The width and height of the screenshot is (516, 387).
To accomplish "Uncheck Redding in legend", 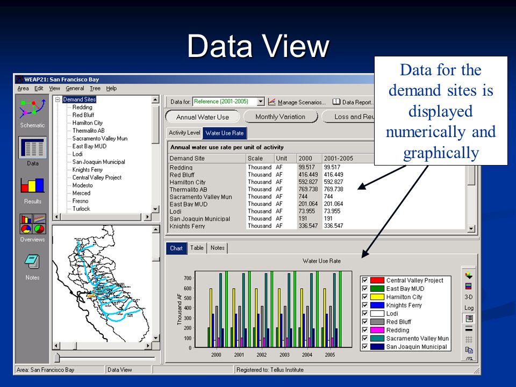I will 364,330.
